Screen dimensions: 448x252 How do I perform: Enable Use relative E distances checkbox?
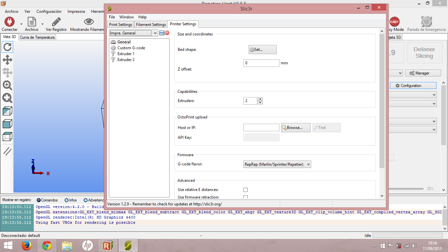click(245, 190)
